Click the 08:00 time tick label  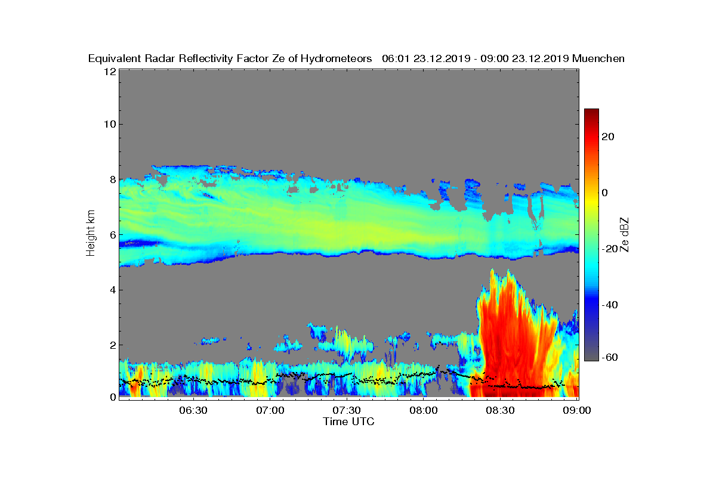[x=424, y=410]
